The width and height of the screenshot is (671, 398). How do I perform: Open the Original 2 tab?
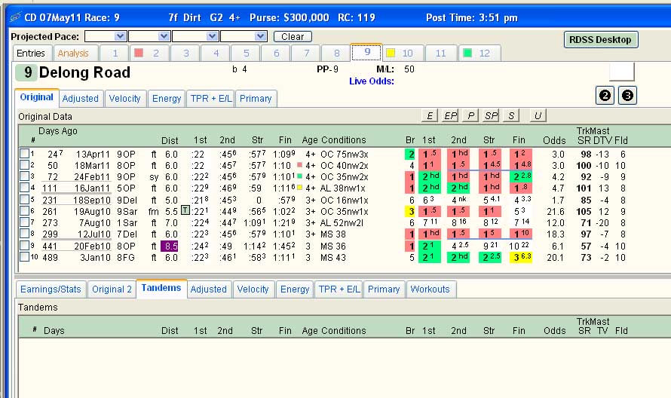(112, 289)
